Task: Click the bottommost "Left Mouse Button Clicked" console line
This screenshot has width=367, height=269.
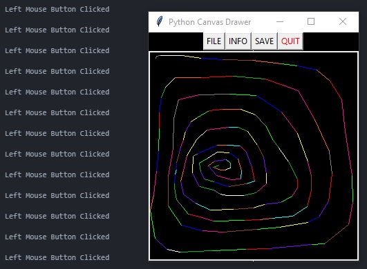Action: [57, 257]
